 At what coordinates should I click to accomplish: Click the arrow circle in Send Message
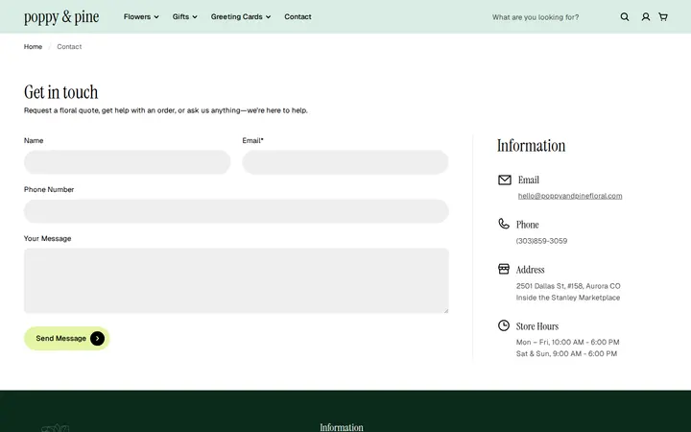tap(97, 339)
